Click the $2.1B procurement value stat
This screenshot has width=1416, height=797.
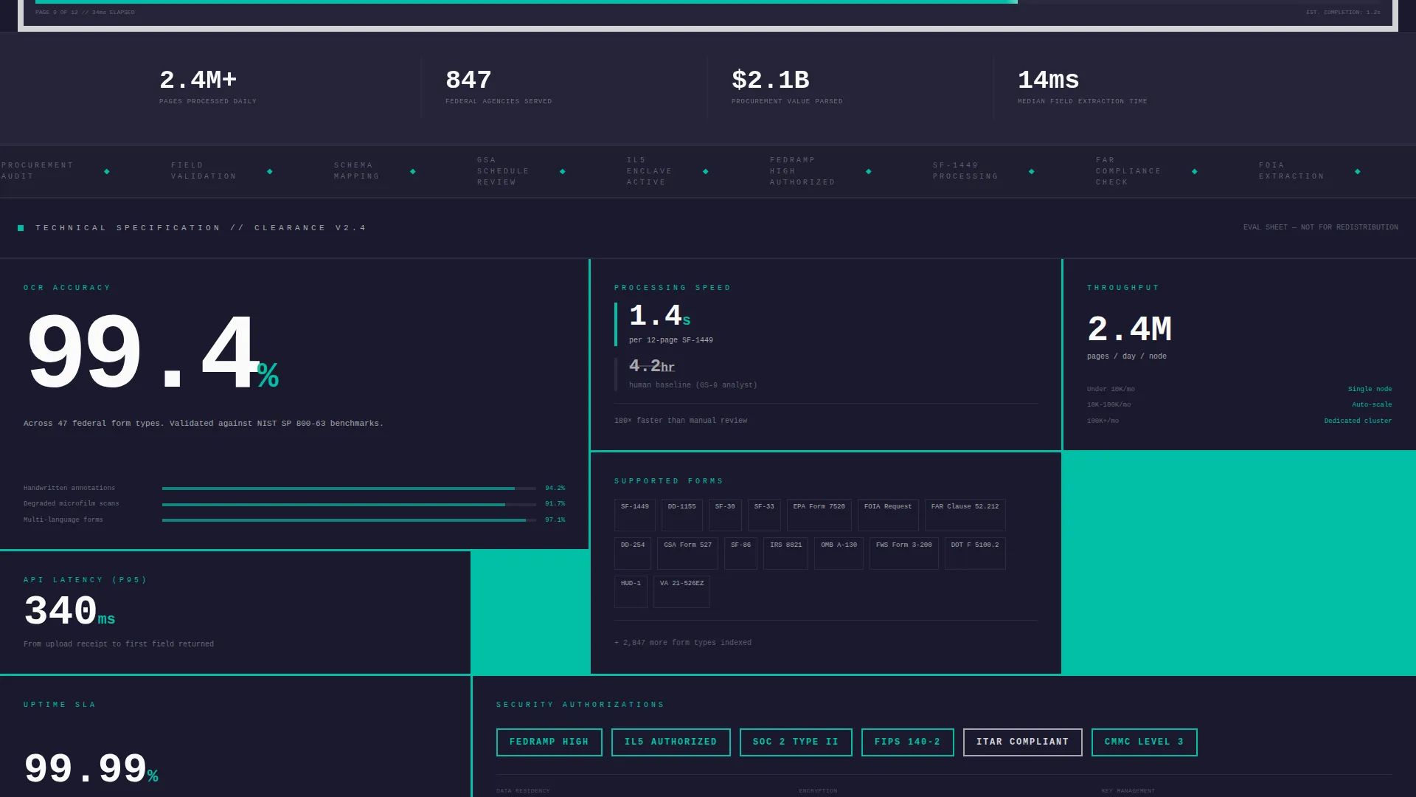coord(787,86)
